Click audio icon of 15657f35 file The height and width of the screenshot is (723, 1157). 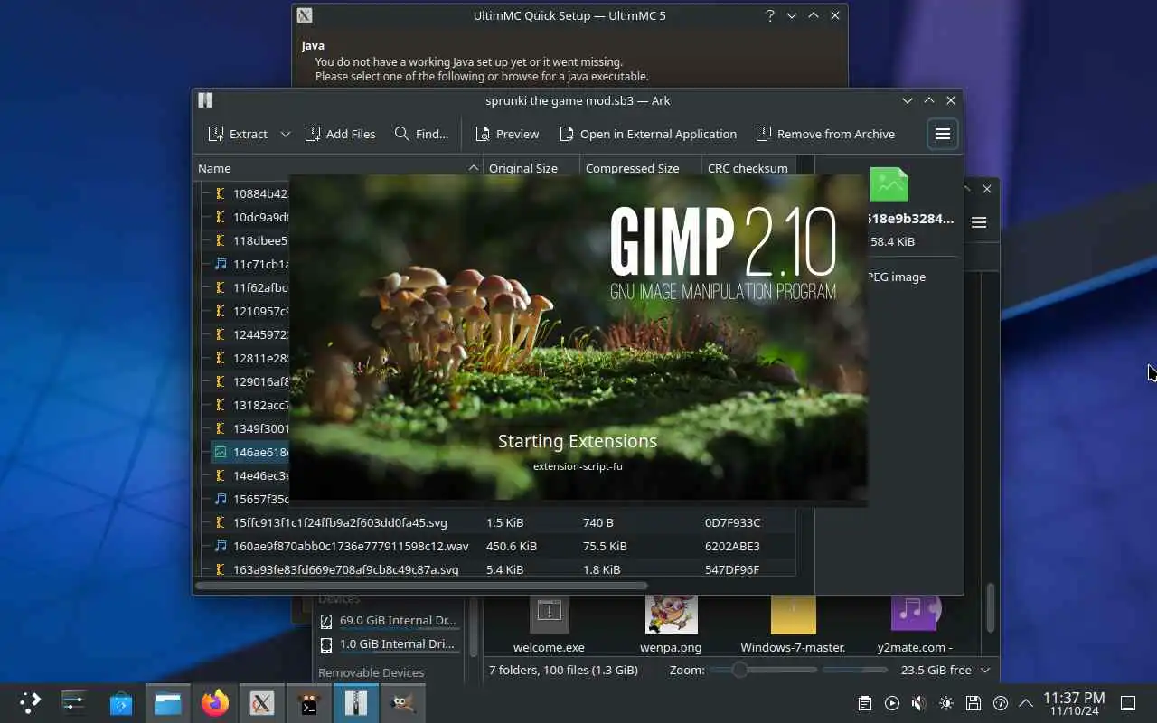click(x=221, y=499)
